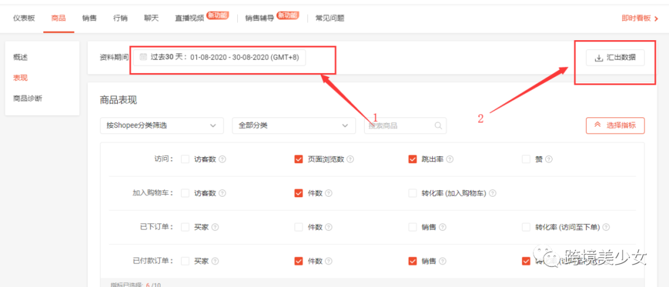The image size is (669, 287).
Task: Click help icon beside 已下订单 买家
Action: 215,228
